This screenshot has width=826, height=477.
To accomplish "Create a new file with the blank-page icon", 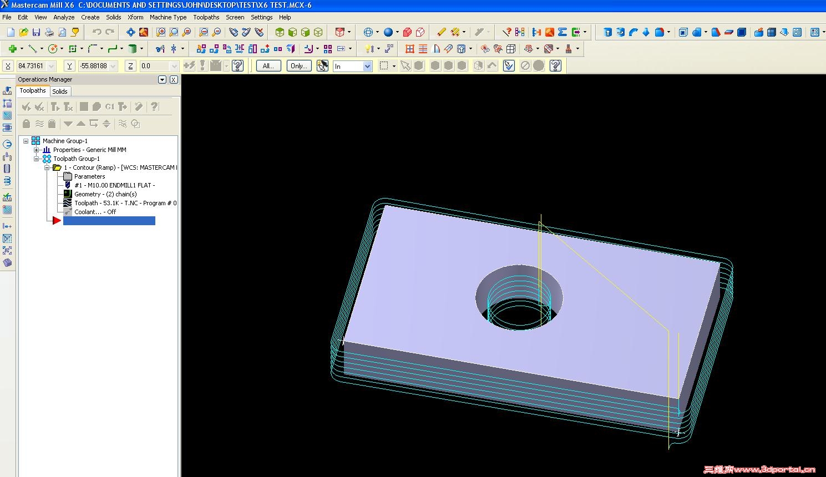I will [11, 32].
